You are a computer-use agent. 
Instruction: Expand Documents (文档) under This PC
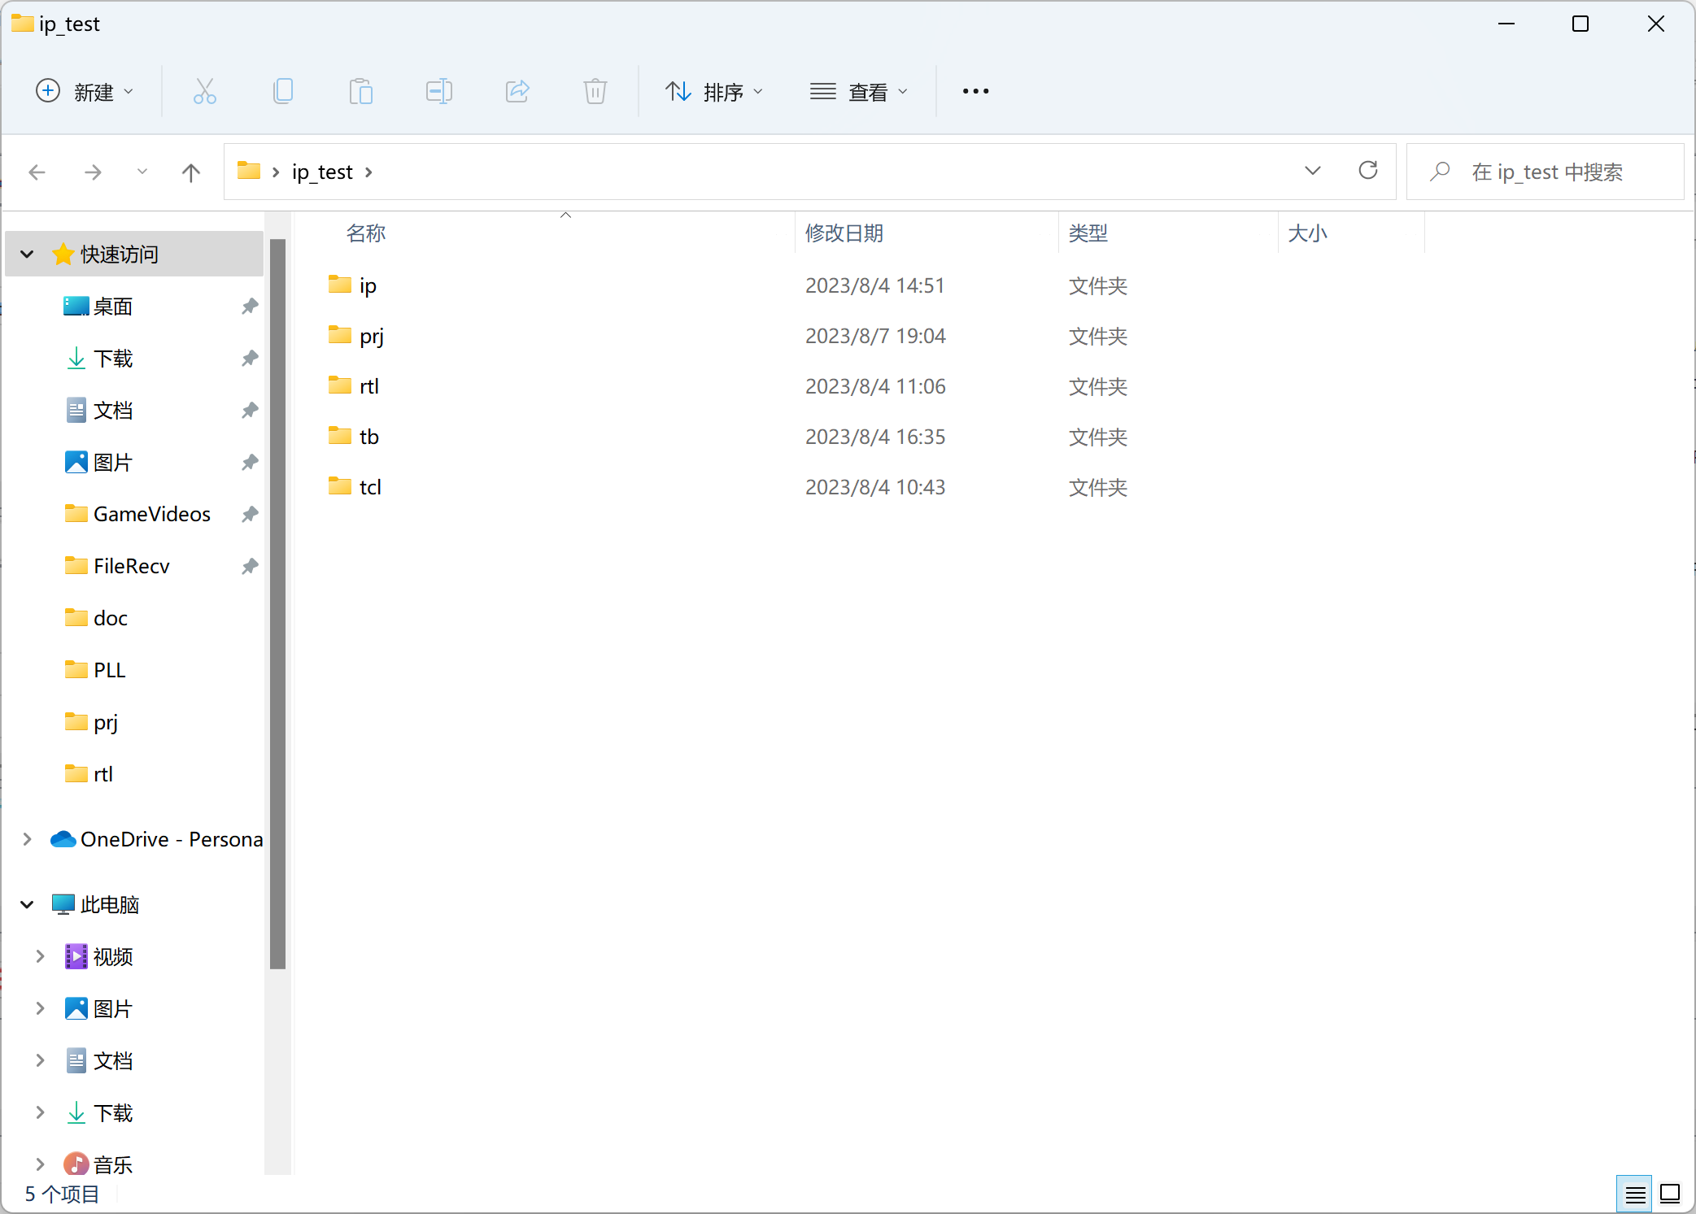40,1061
